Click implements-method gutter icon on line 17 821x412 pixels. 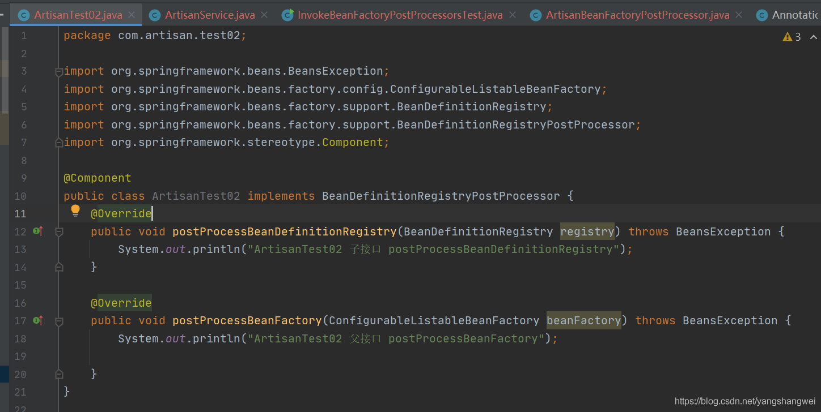[38, 320]
